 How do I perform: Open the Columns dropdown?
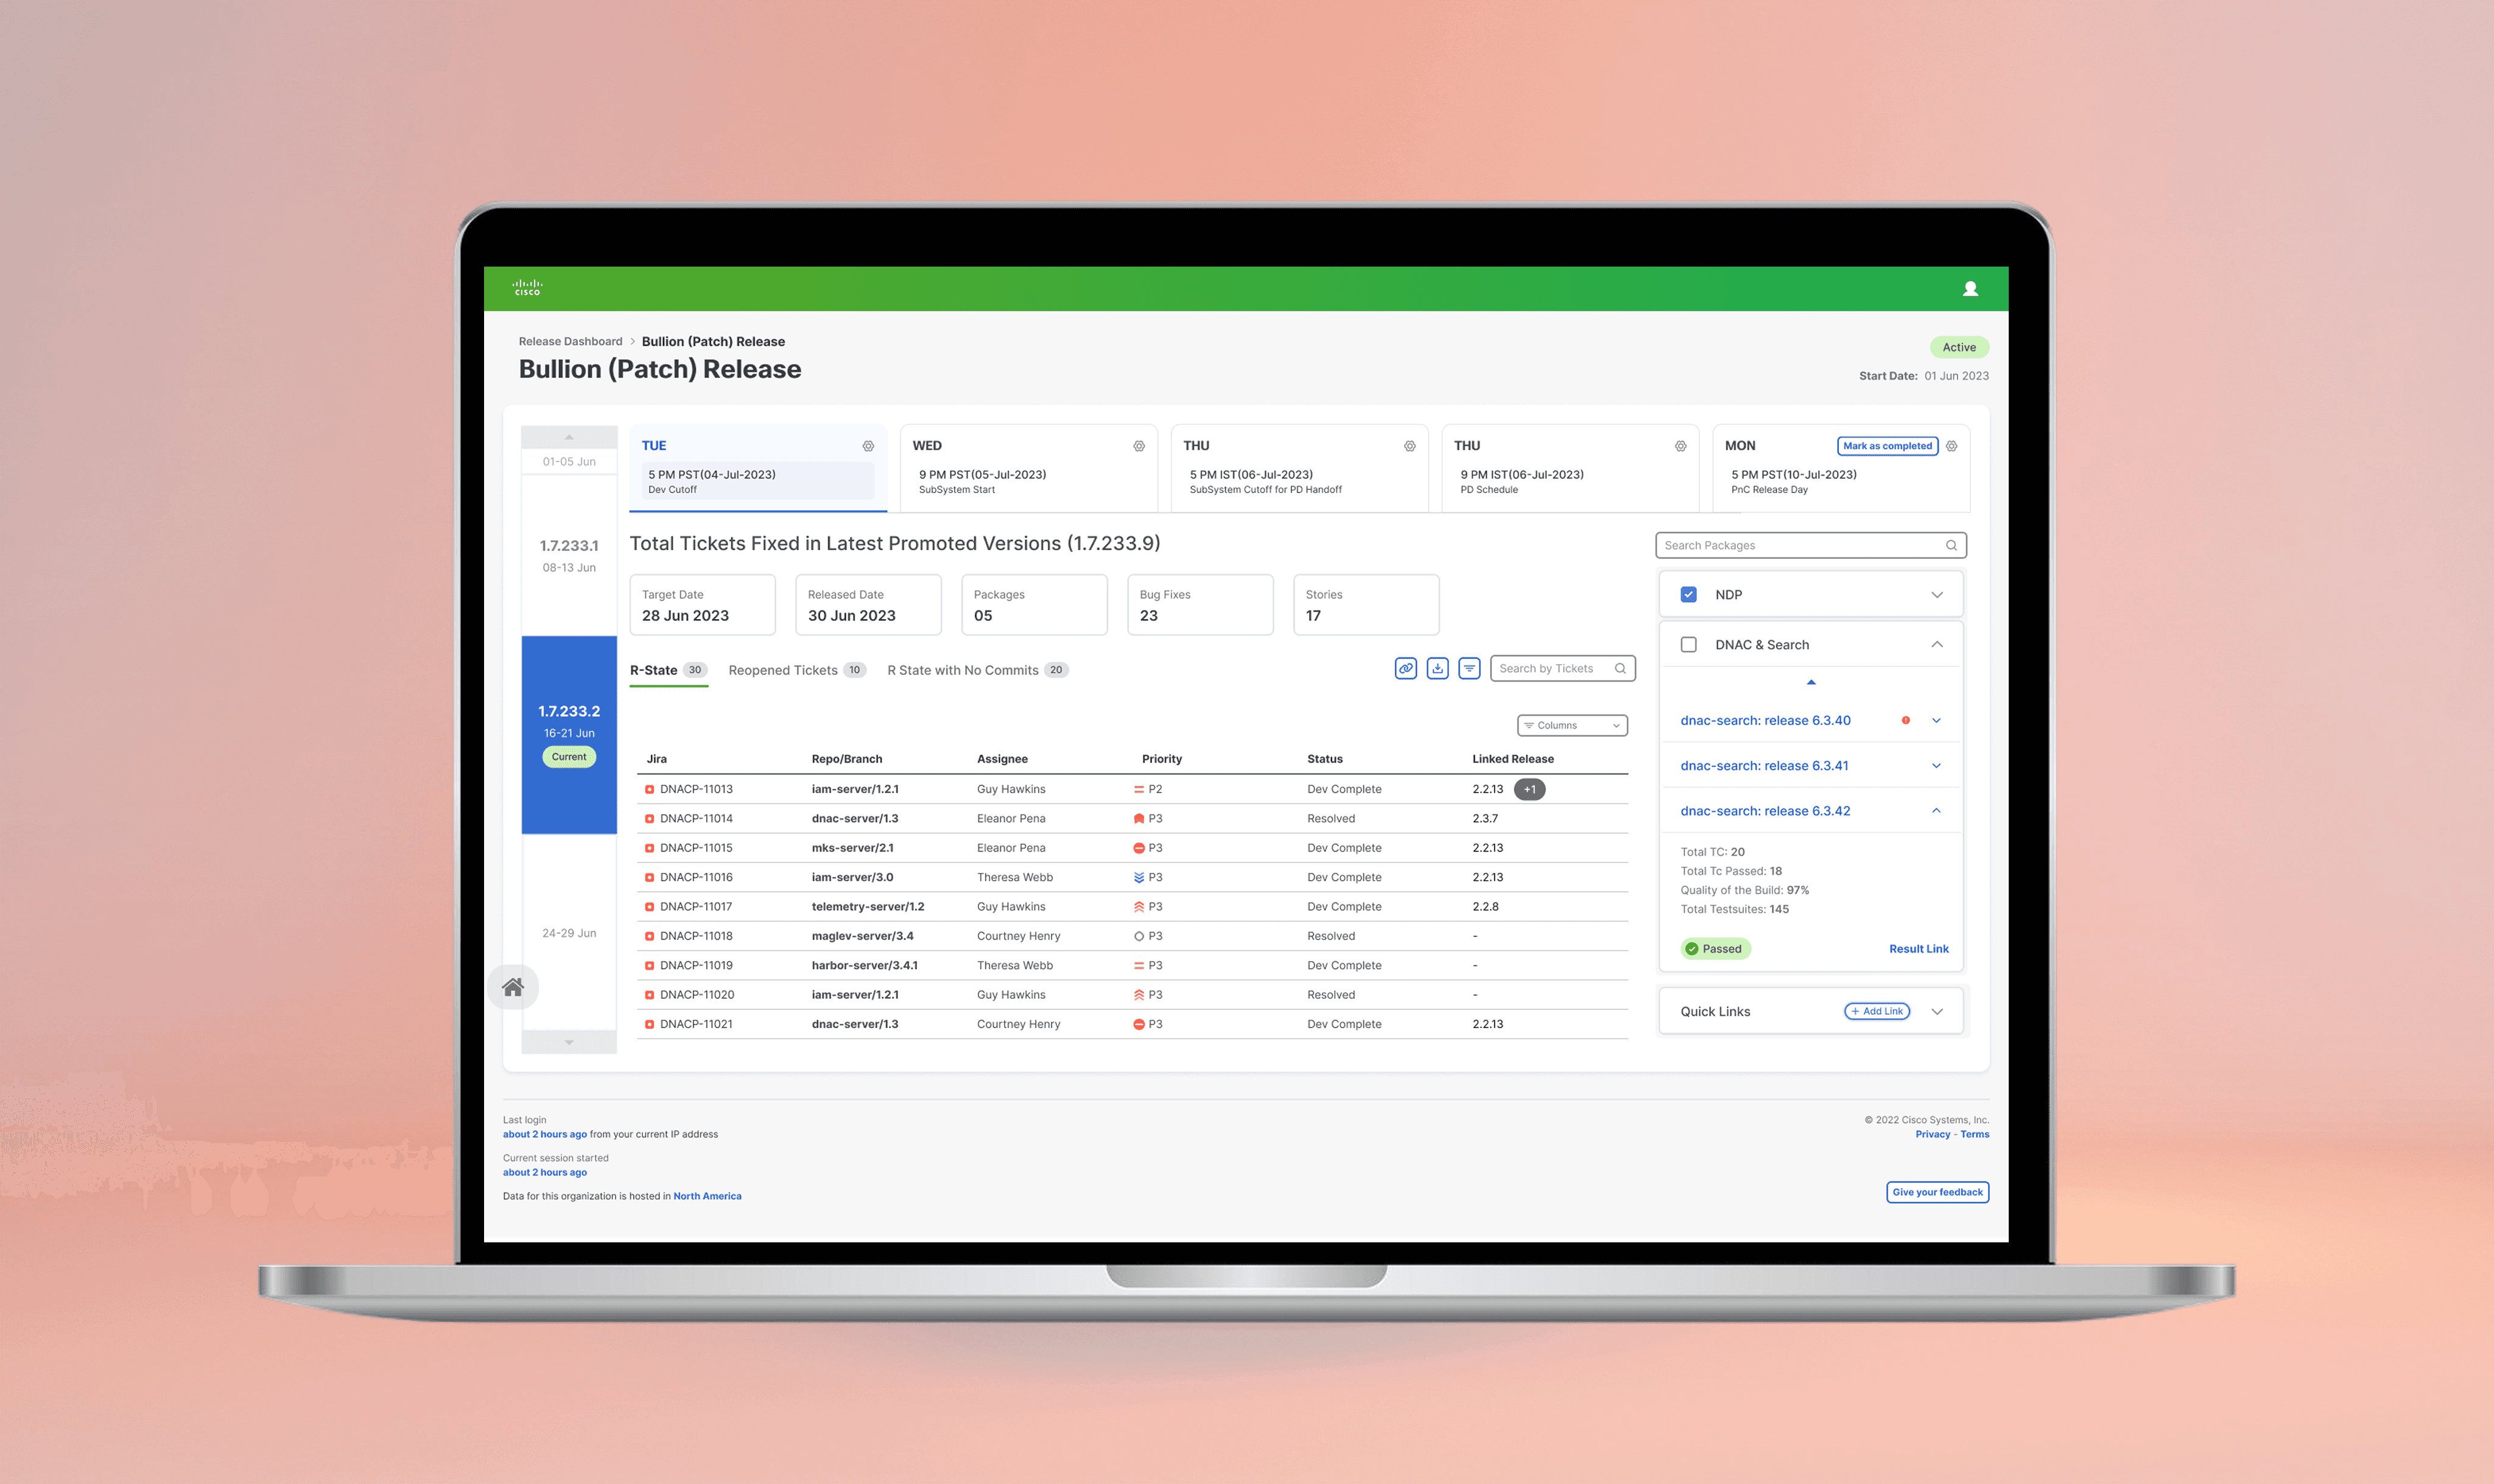tap(1572, 725)
